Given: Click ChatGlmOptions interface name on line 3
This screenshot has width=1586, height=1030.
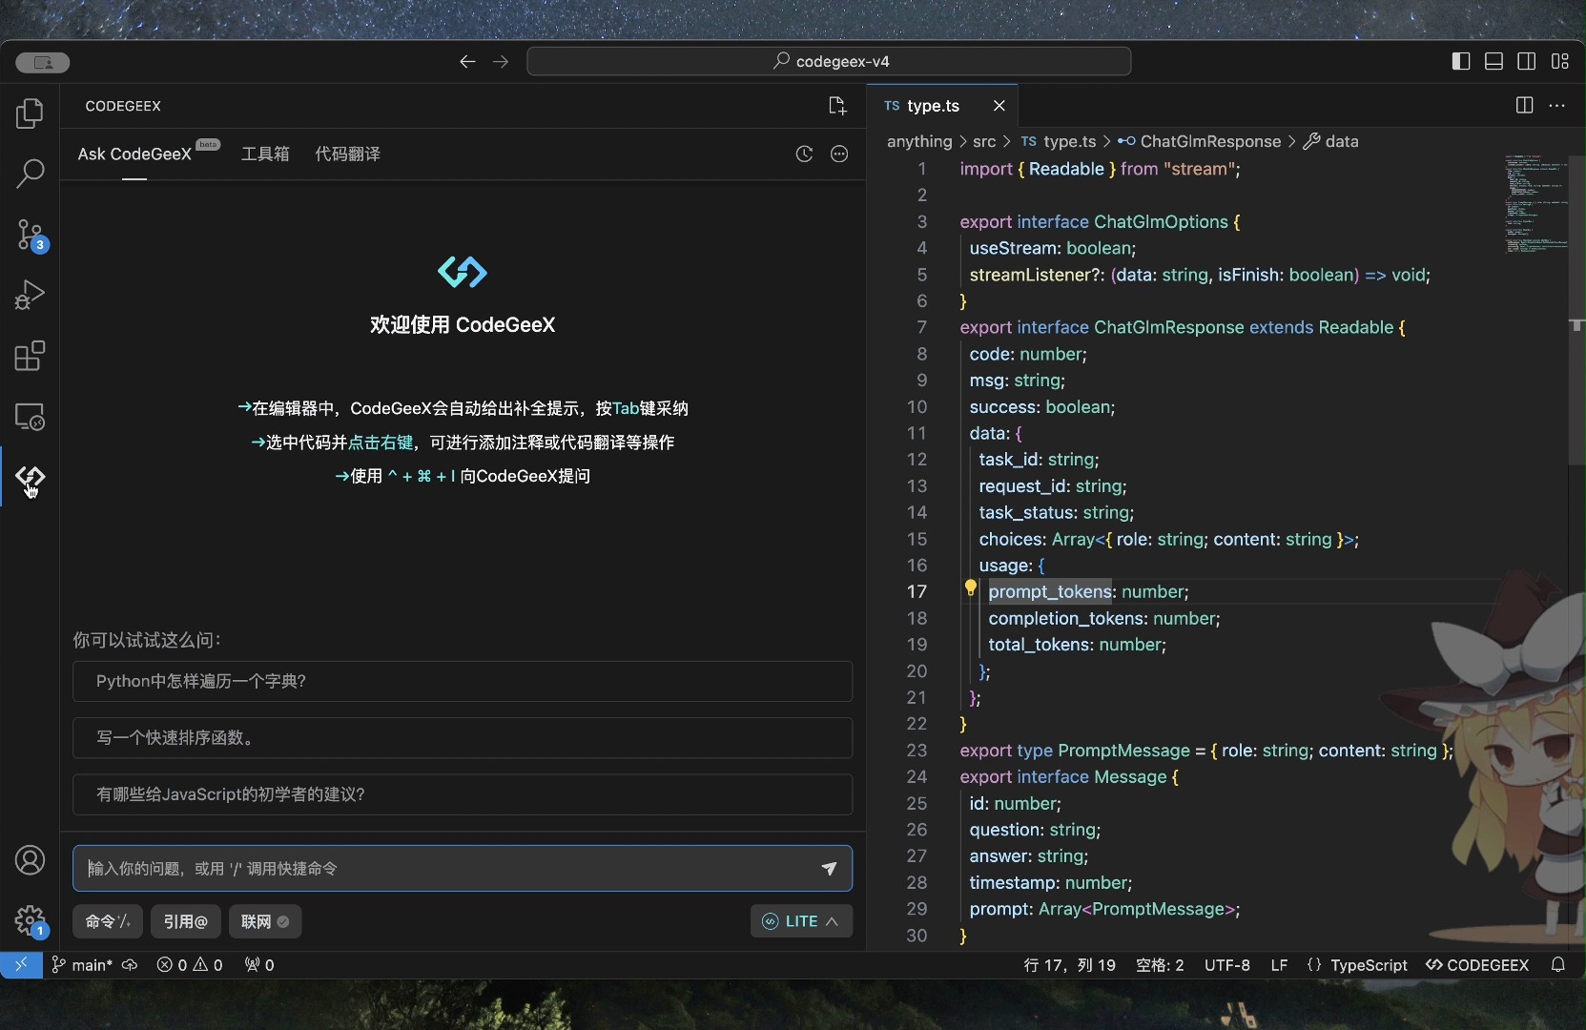Looking at the screenshot, I should [x=1161, y=221].
